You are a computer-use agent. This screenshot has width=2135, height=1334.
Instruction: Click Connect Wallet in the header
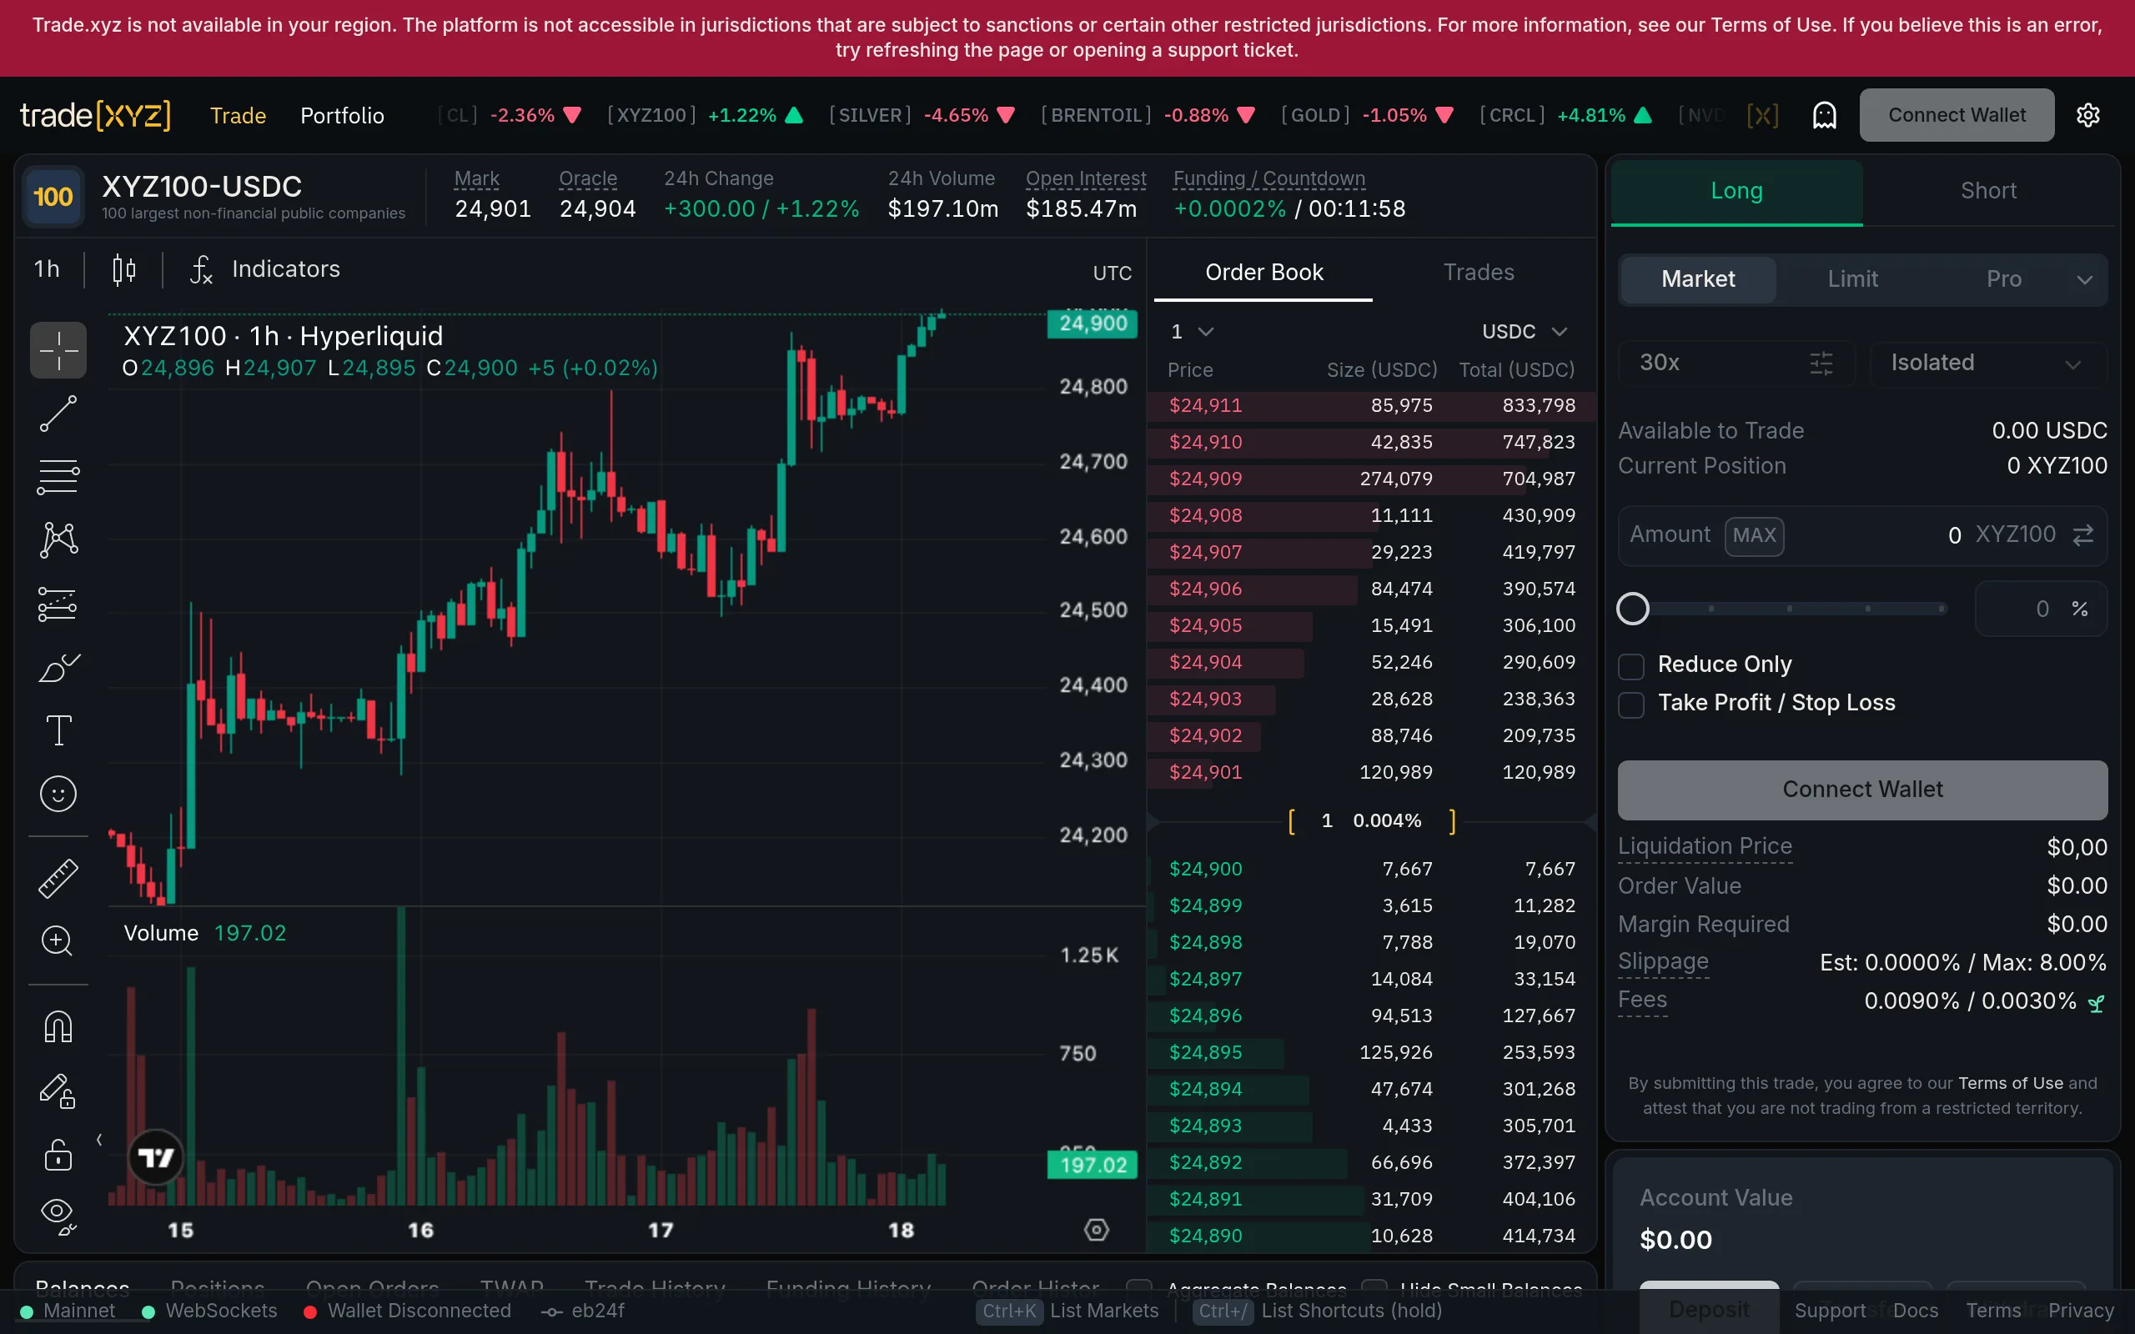point(1956,116)
